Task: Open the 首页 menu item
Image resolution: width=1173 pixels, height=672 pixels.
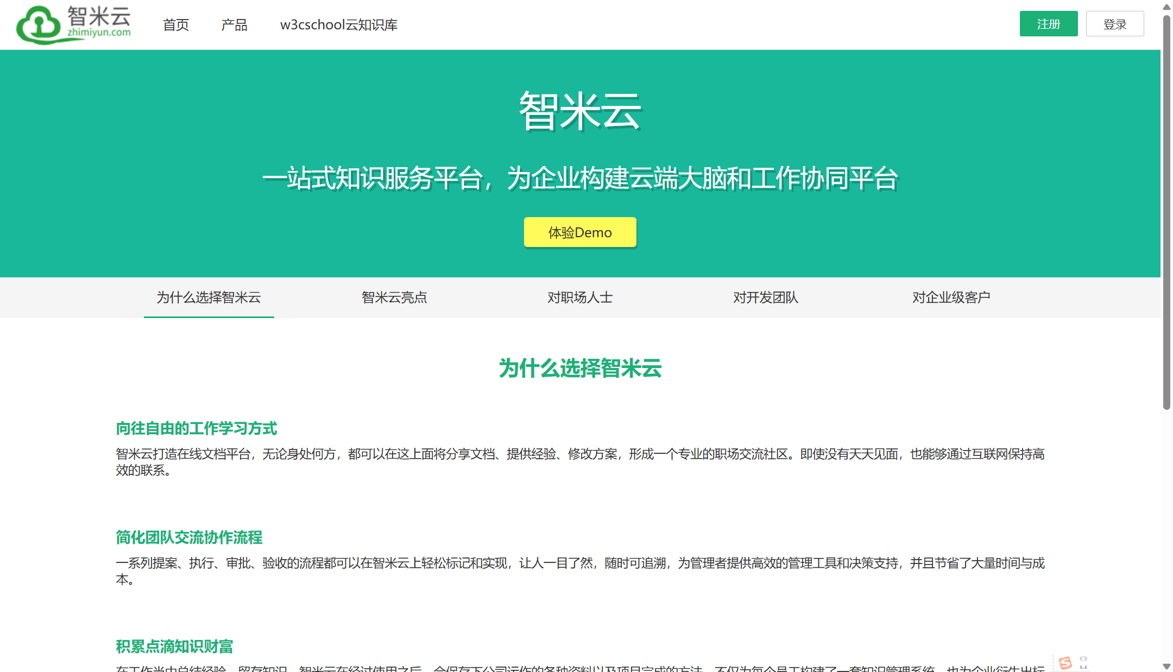Action: 175,24
